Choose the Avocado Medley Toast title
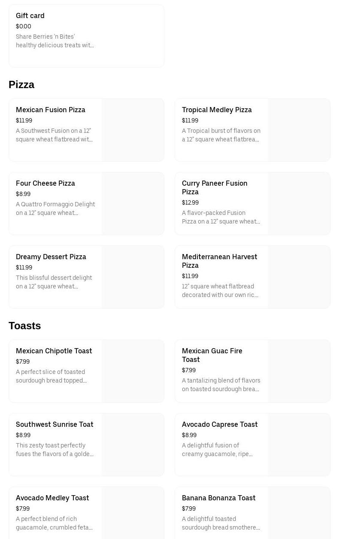345x539 pixels. point(52,498)
